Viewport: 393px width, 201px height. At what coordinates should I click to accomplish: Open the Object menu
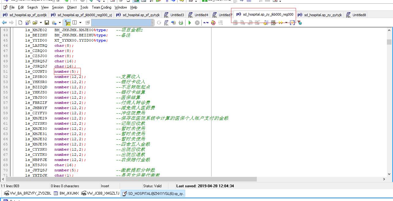[72, 7]
